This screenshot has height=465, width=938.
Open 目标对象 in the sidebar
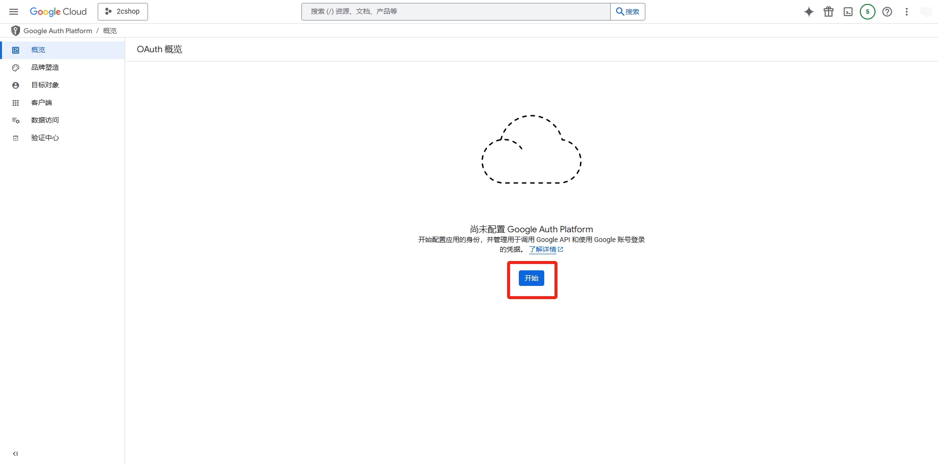click(x=63, y=85)
